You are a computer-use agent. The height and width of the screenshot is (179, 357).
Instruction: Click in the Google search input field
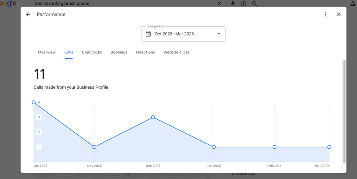122,3
